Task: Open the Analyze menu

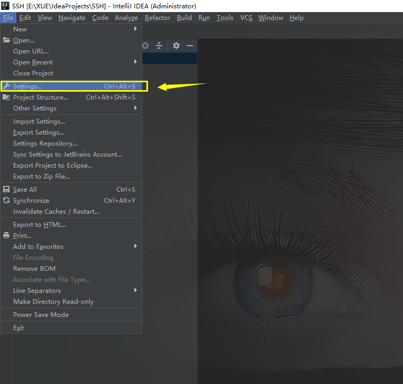Action: point(126,18)
